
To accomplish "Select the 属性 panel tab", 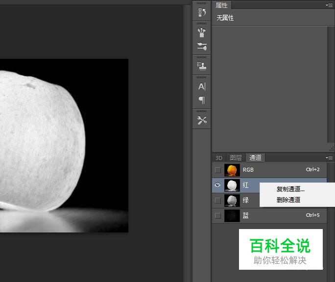I will click(221, 5).
